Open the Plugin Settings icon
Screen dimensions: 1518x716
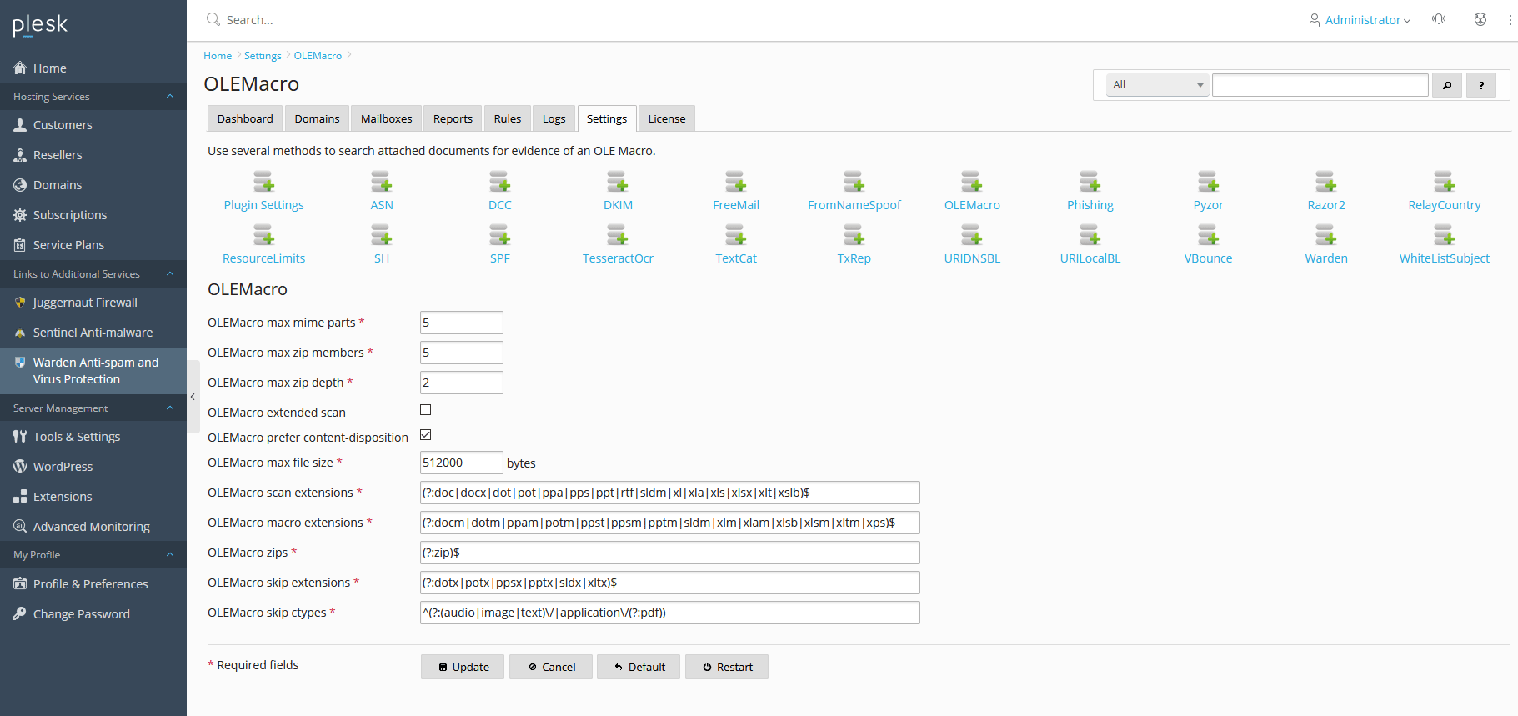263,182
